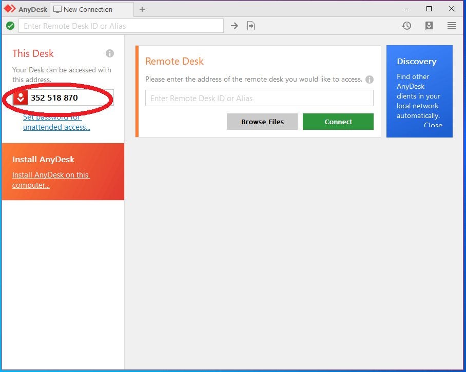Click the info icon in Remote Desk panel
The width and height of the screenshot is (466, 372).
pos(370,80)
